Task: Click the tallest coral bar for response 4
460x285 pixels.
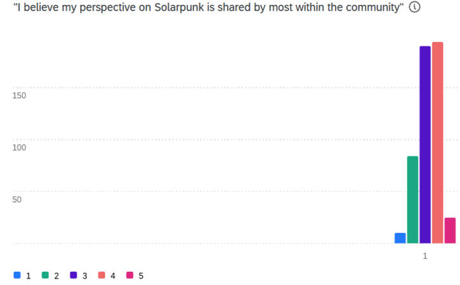Action: click(x=438, y=142)
